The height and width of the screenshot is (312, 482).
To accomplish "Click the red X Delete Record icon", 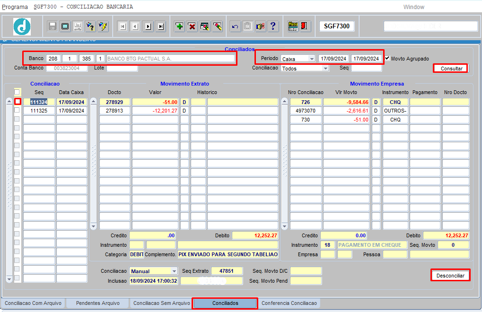I will point(192,26).
